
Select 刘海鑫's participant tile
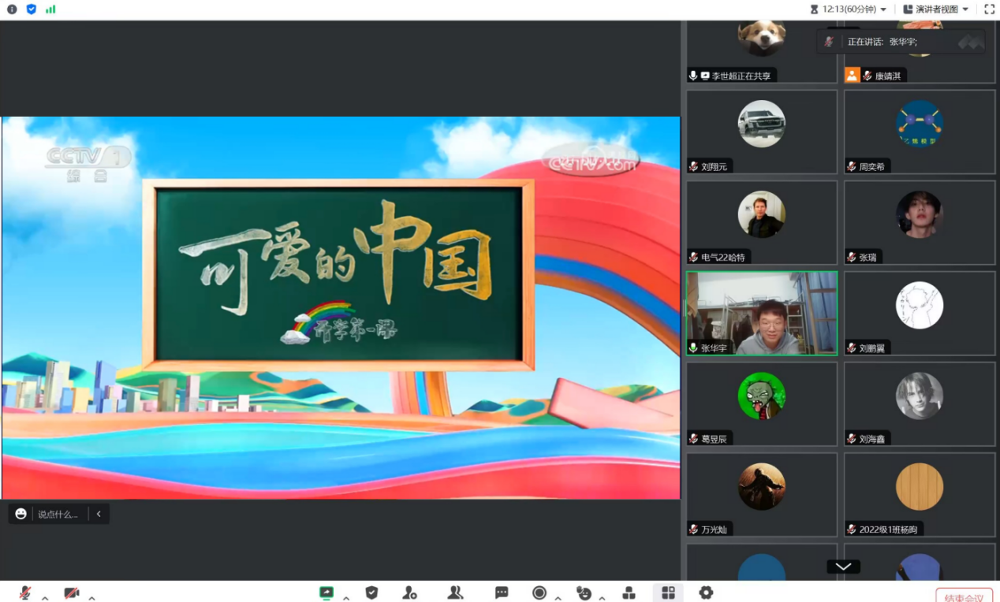click(x=920, y=403)
